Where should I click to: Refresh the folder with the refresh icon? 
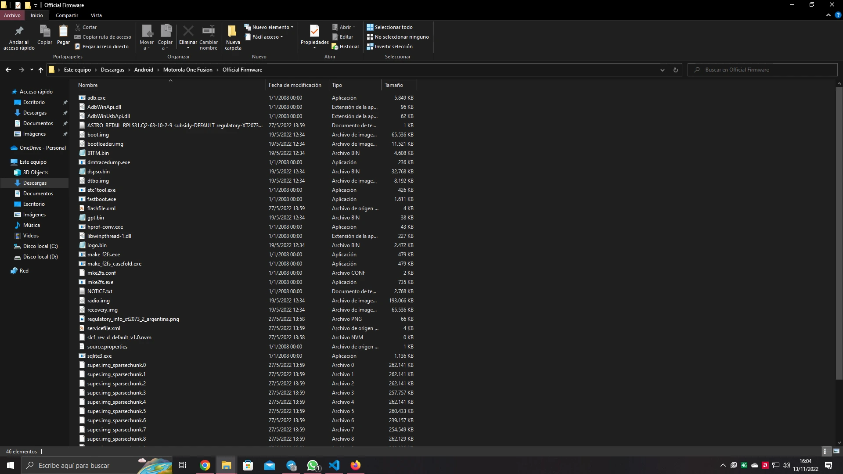675,69
